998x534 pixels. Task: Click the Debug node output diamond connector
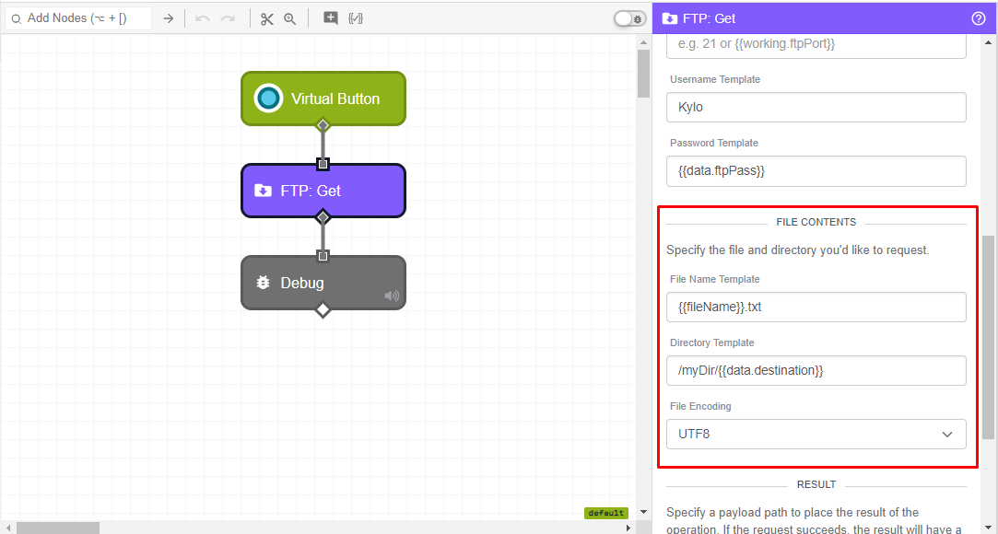323,310
